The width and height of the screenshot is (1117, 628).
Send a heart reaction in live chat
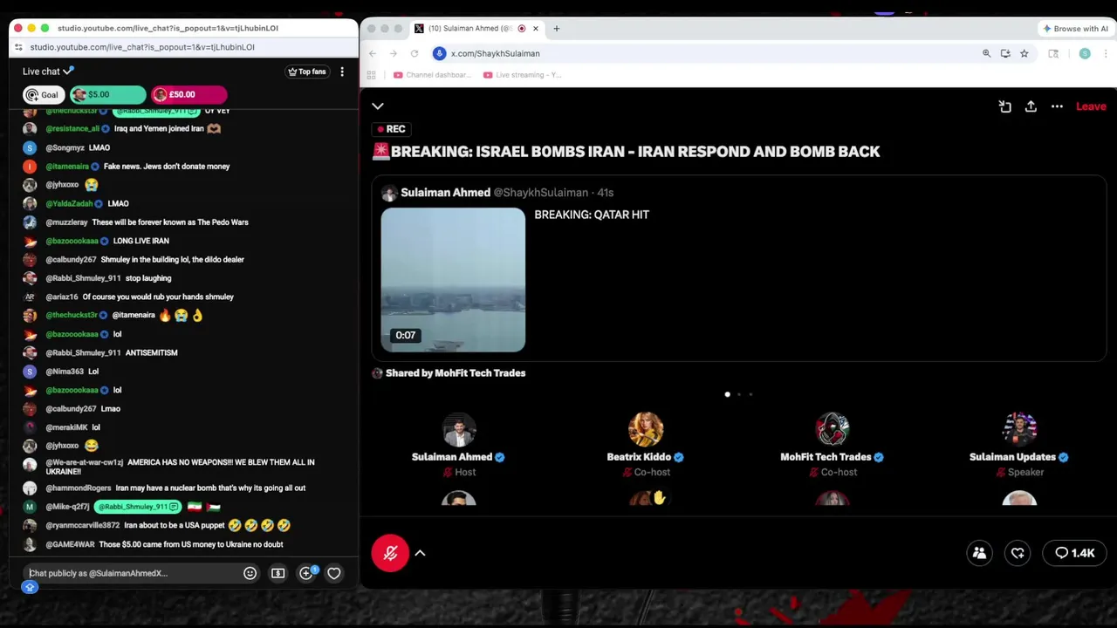334,573
